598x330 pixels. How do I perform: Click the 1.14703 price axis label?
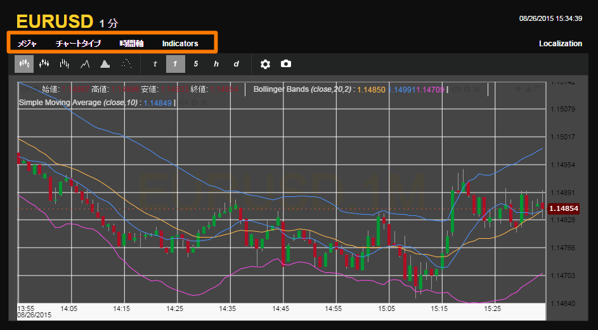[563, 276]
